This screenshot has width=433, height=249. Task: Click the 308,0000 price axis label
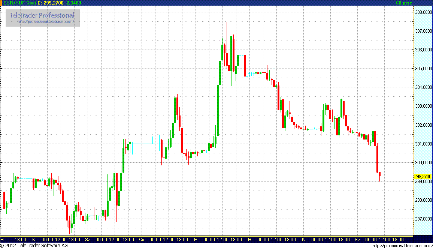424,12
